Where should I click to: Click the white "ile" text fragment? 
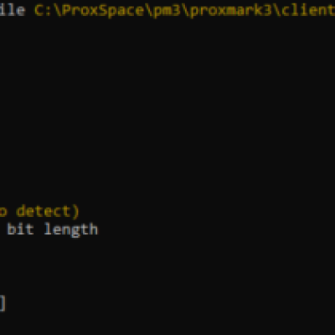[13, 10]
